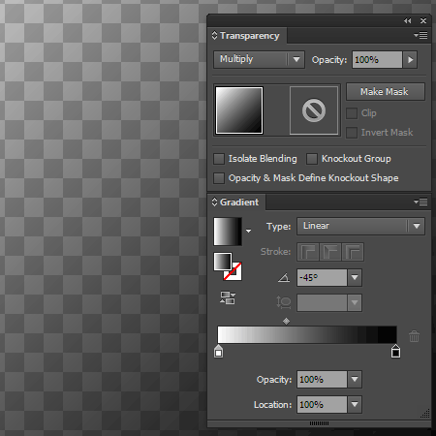Enable the Knockout Group checkbox
Screen dimensions: 436x436
click(312, 159)
